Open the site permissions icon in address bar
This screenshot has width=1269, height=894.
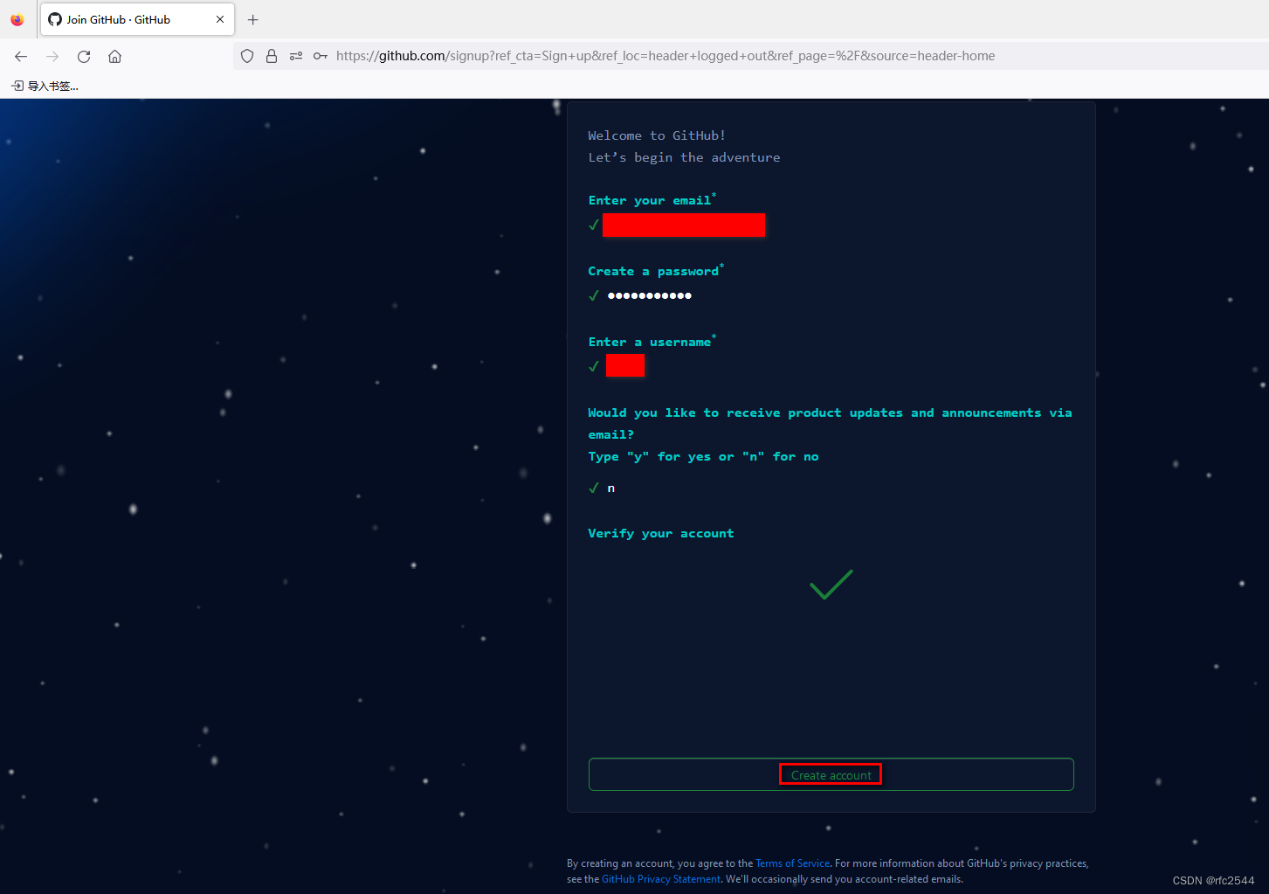[296, 56]
